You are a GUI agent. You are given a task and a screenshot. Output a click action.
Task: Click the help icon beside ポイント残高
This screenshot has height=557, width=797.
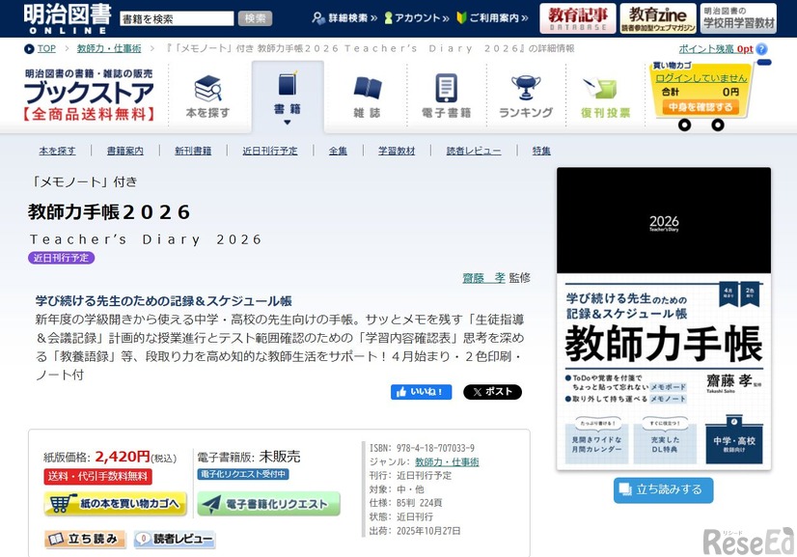(x=761, y=48)
